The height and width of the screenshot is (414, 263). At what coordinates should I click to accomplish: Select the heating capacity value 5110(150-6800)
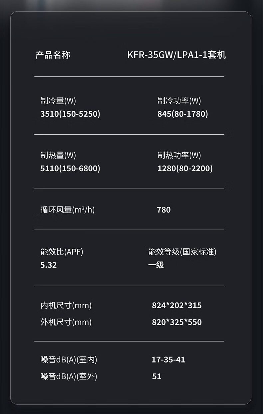click(70, 169)
